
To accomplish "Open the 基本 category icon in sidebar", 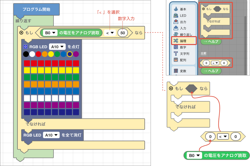I will click(x=176, y=9).
